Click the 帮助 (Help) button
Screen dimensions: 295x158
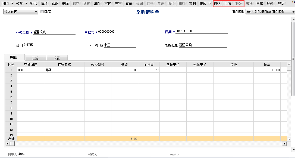point(281,4)
